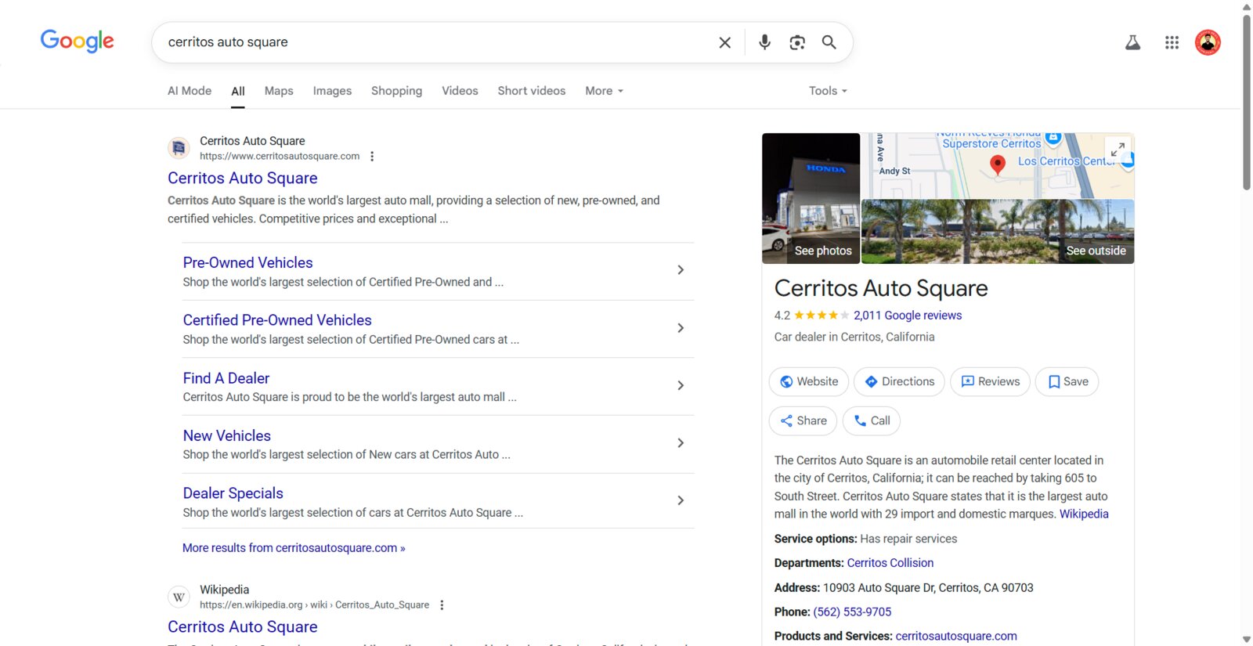Click the scrollbar down arrow

(x=1247, y=640)
